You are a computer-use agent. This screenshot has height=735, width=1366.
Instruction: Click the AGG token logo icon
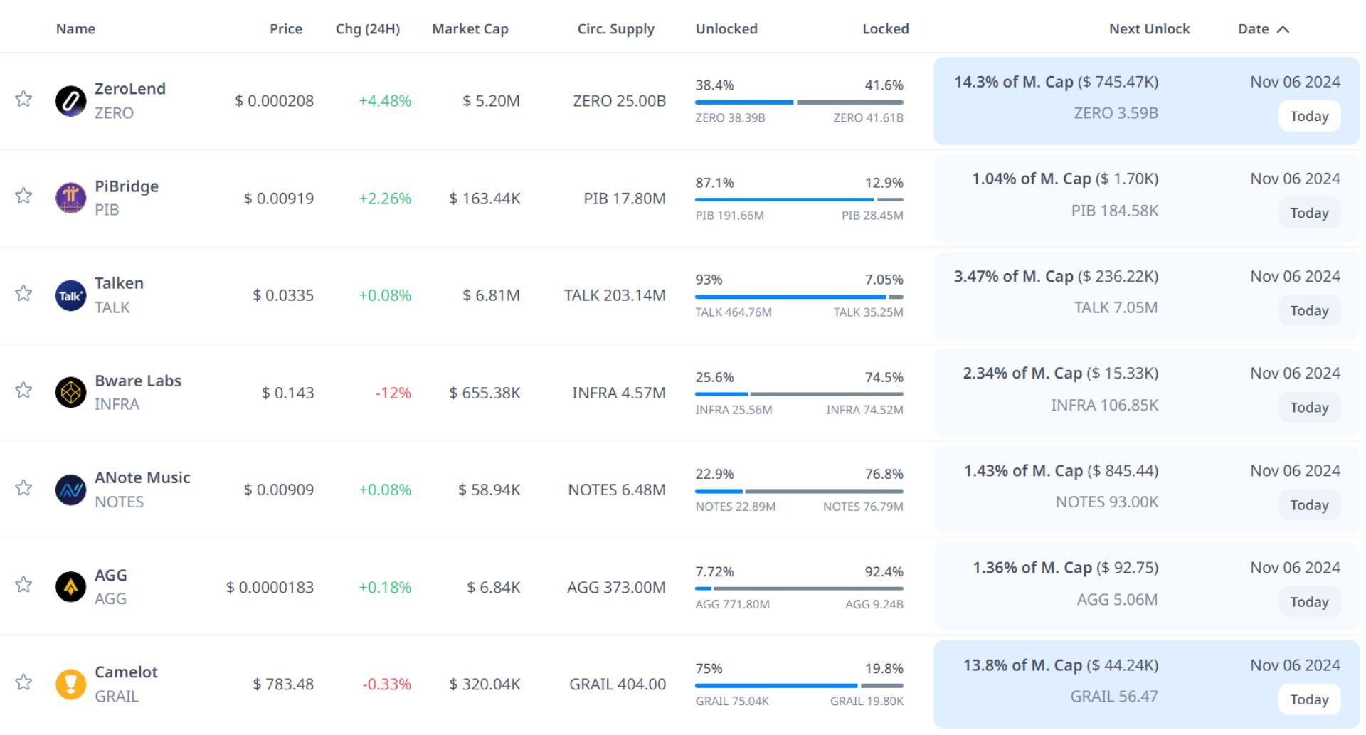point(70,587)
